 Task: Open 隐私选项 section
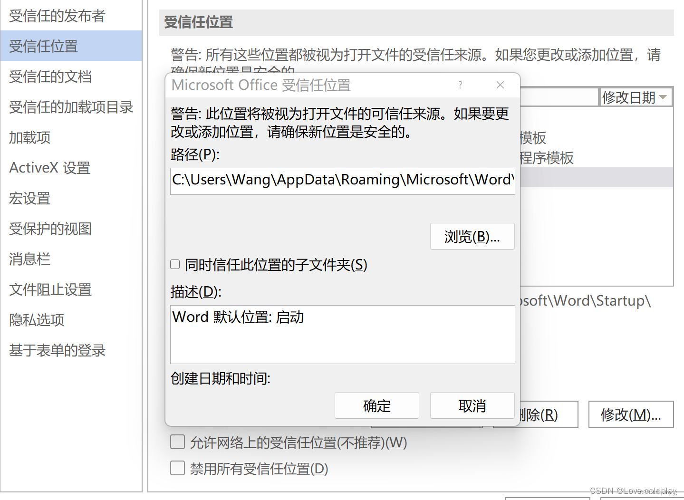click(71, 320)
